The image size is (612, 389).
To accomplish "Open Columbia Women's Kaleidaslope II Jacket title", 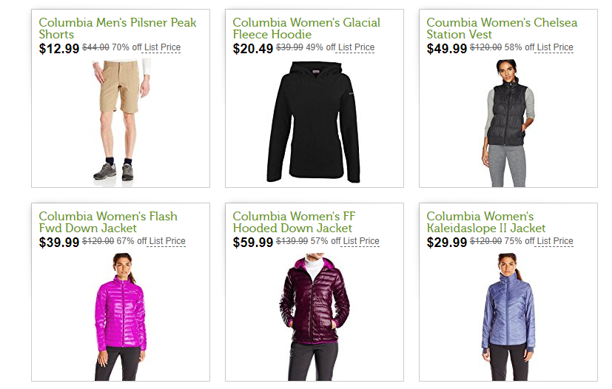I will pos(486,222).
